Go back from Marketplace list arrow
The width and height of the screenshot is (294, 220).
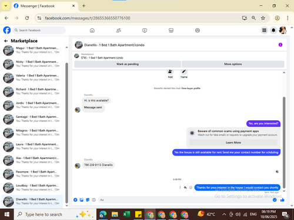[x=6, y=41]
